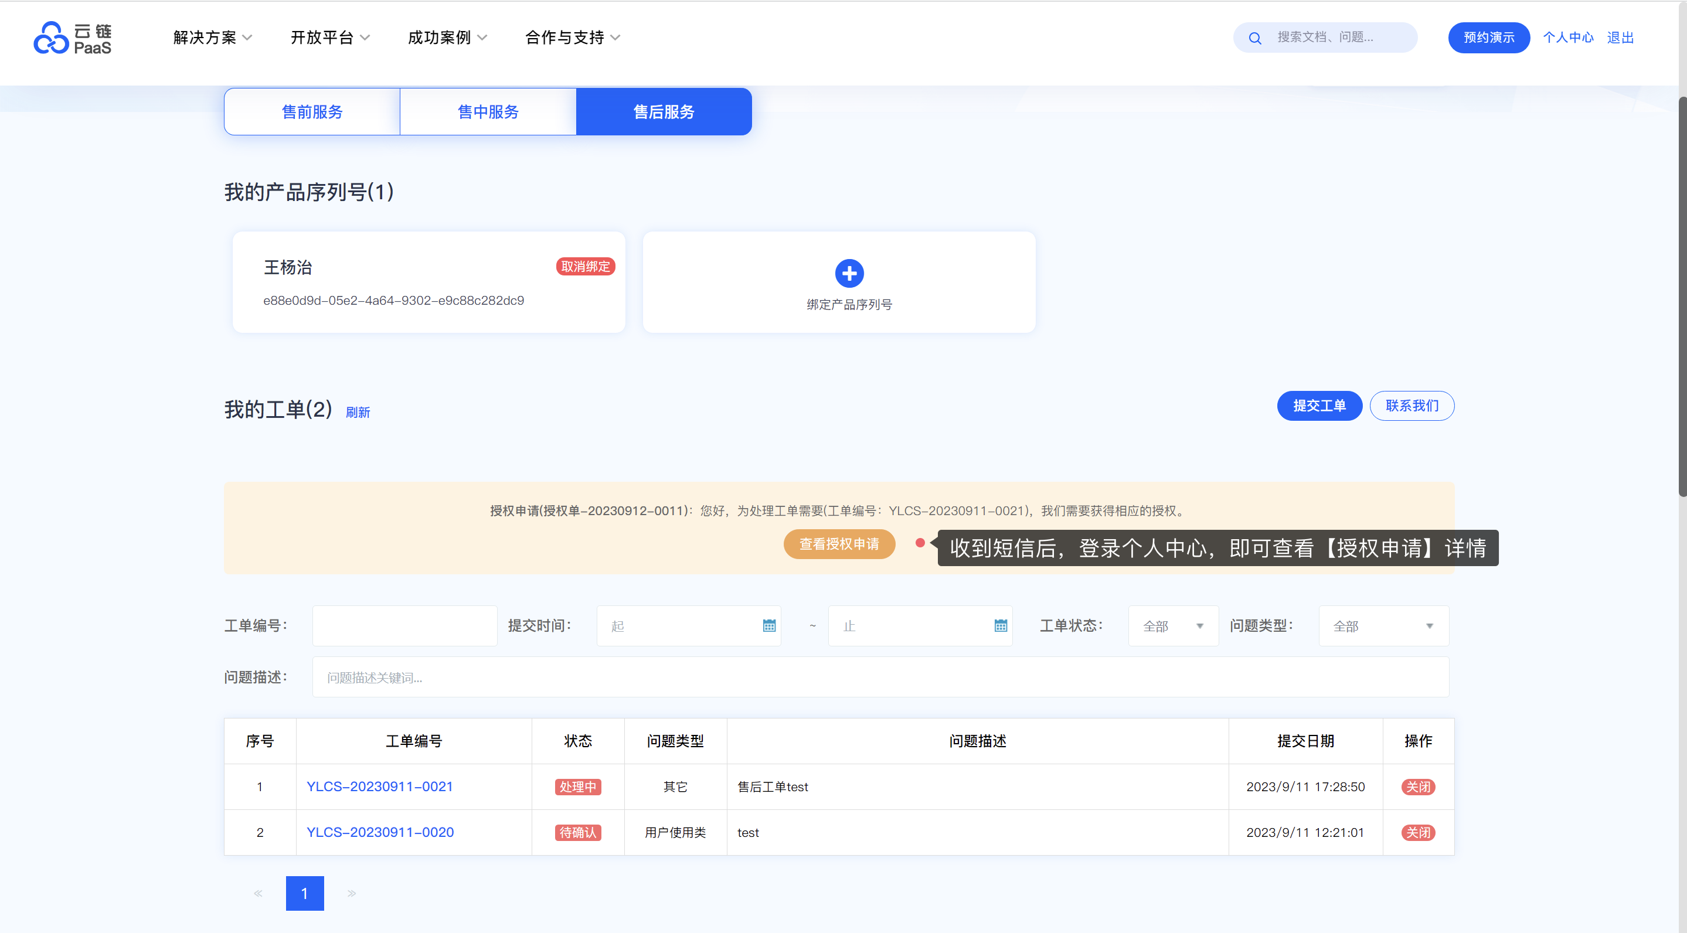This screenshot has width=1687, height=933.
Task: Go to previous page arrow
Action: pos(258,893)
